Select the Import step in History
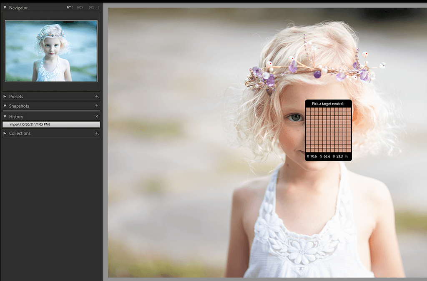The image size is (427, 281). (x=51, y=124)
